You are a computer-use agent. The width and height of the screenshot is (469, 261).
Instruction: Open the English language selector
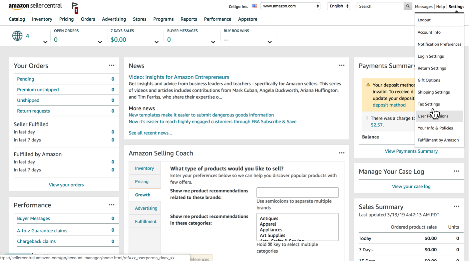[x=338, y=6]
